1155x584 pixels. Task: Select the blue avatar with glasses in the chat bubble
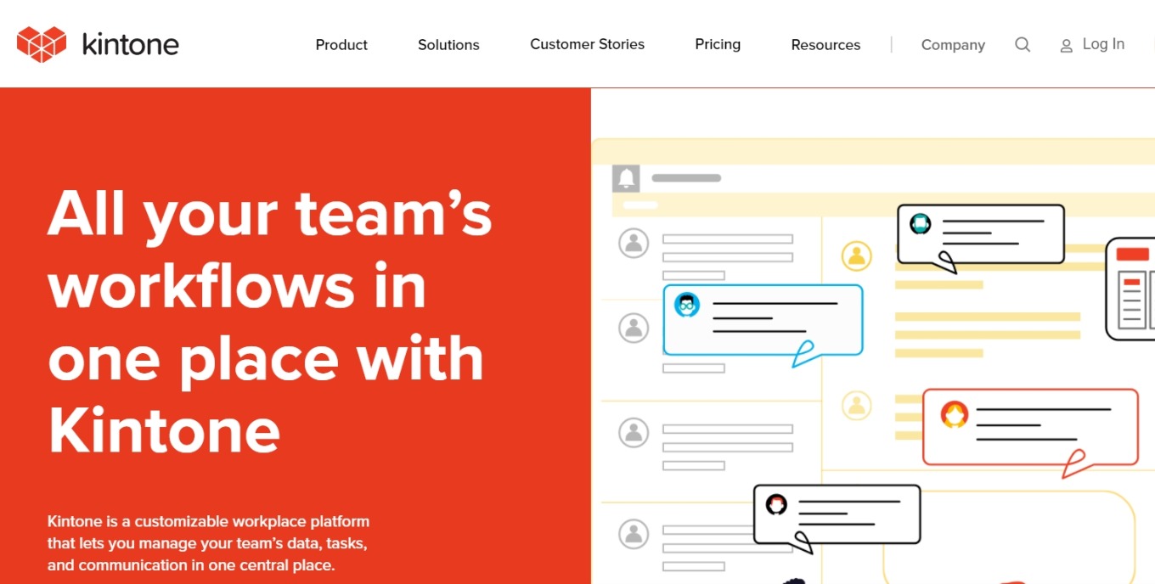(x=686, y=304)
